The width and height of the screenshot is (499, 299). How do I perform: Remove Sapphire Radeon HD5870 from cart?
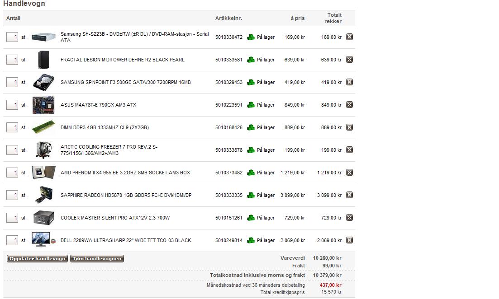pyautogui.click(x=349, y=195)
